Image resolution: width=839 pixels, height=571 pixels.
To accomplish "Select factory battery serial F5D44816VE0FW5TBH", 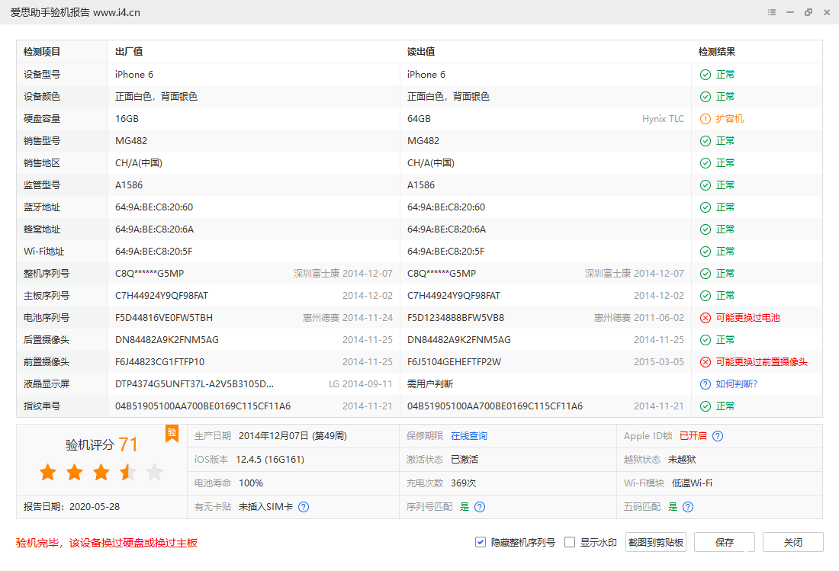I will (164, 318).
